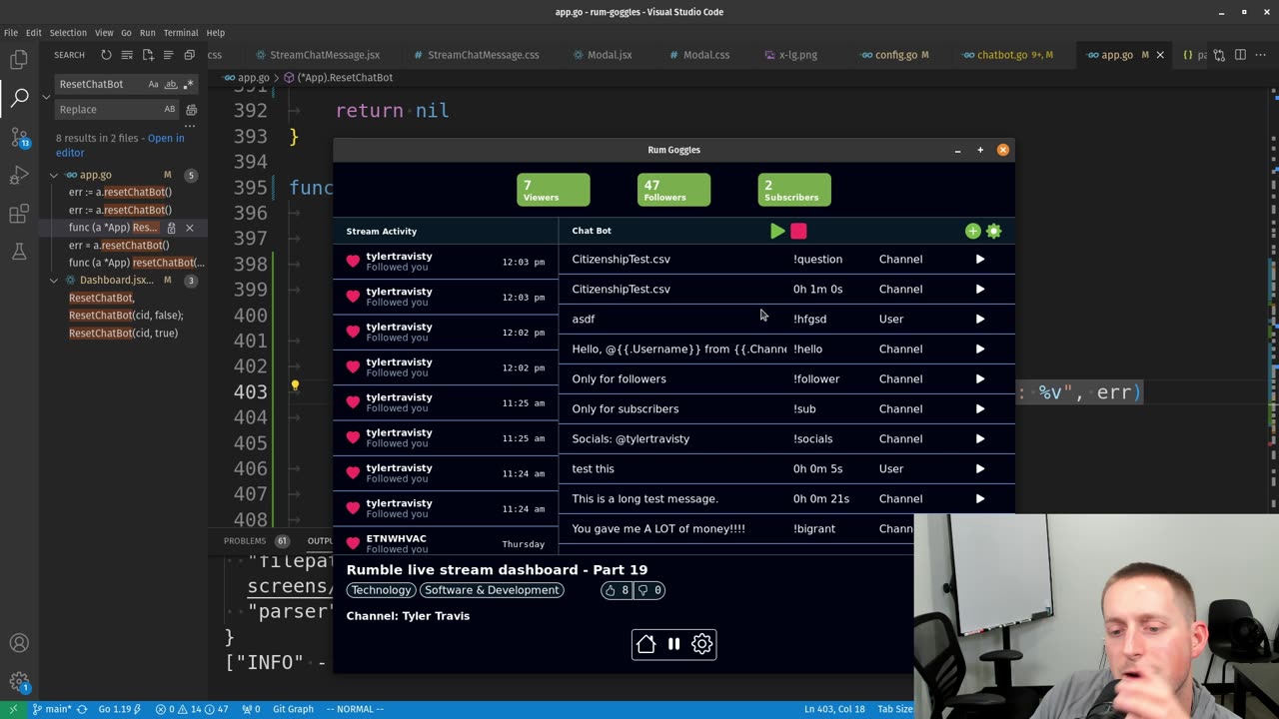Screen dimensions: 1279x719
Task: Split the editor right
Action: coord(1240,55)
